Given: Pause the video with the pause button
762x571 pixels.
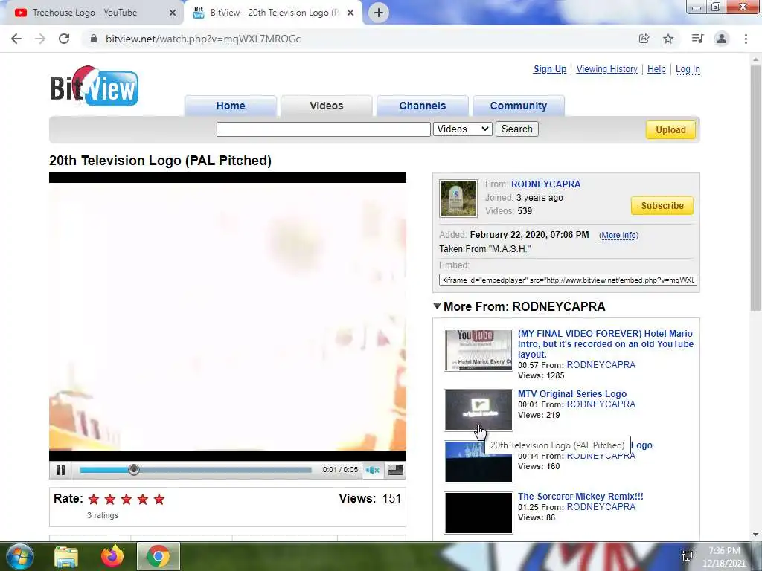Looking at the screenshot, I should (x=61, y=470).
